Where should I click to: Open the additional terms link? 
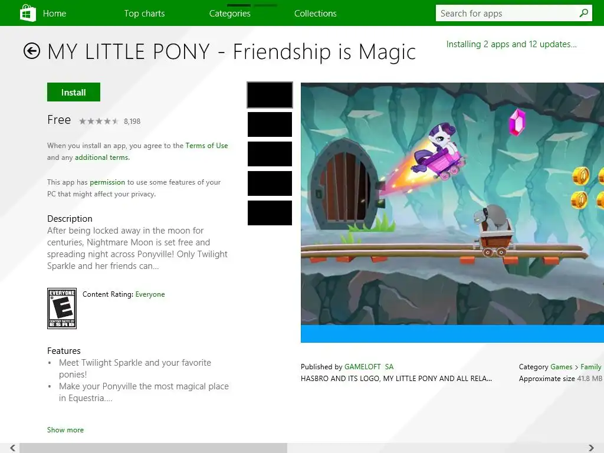point(102,157)
